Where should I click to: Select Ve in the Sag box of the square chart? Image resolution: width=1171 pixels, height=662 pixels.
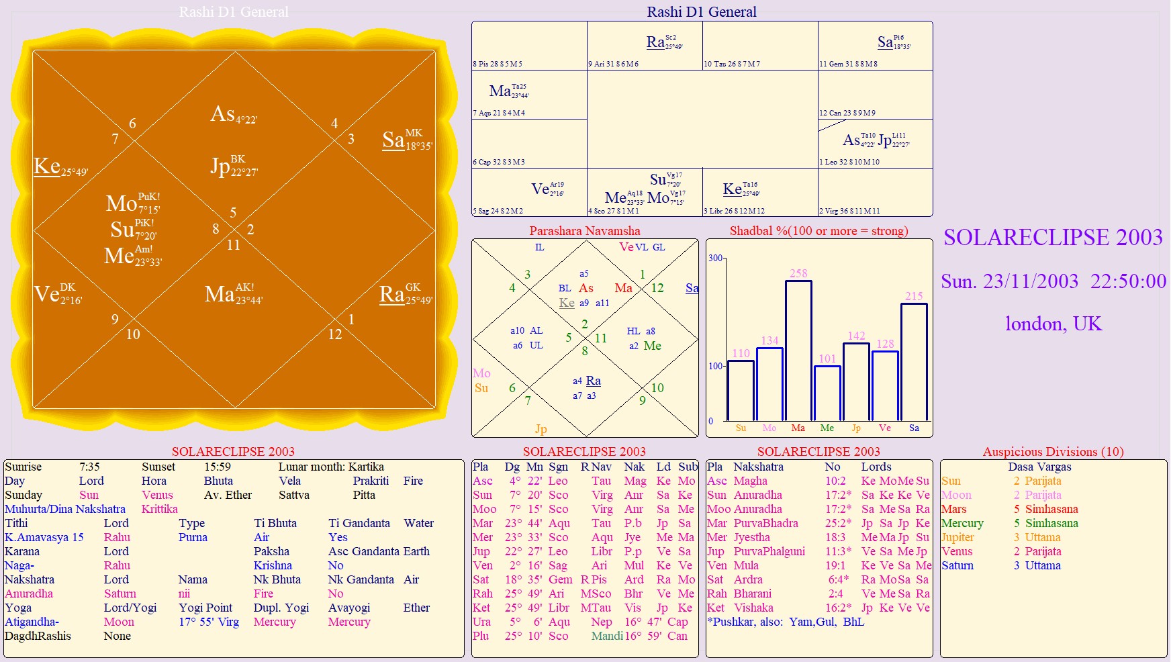tap(547, 189)
